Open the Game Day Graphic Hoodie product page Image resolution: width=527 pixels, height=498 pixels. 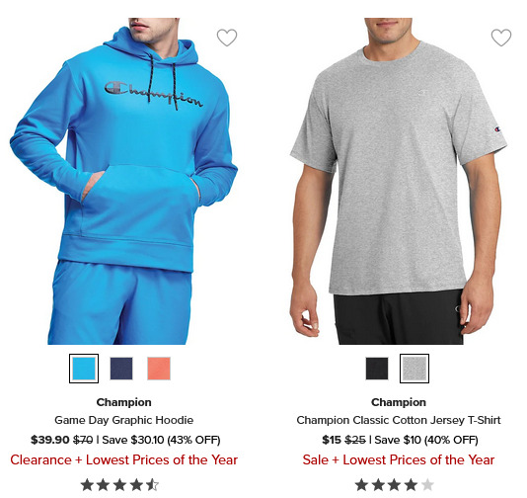[x=124, y=420]
